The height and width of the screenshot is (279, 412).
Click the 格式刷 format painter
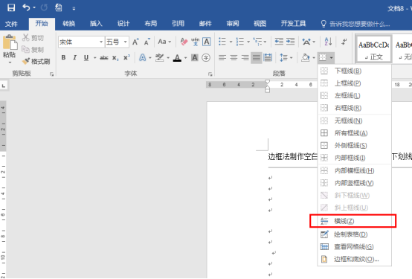tap(36, 61)
